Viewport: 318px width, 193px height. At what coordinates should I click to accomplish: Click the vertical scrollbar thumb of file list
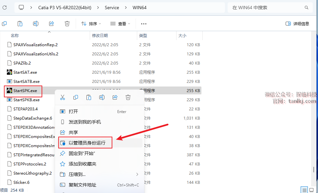pos(314,169)
